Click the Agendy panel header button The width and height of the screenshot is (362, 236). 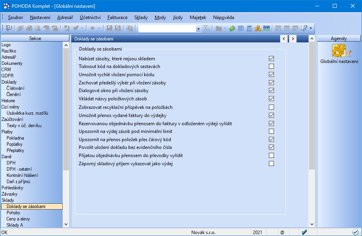(339, 38)
